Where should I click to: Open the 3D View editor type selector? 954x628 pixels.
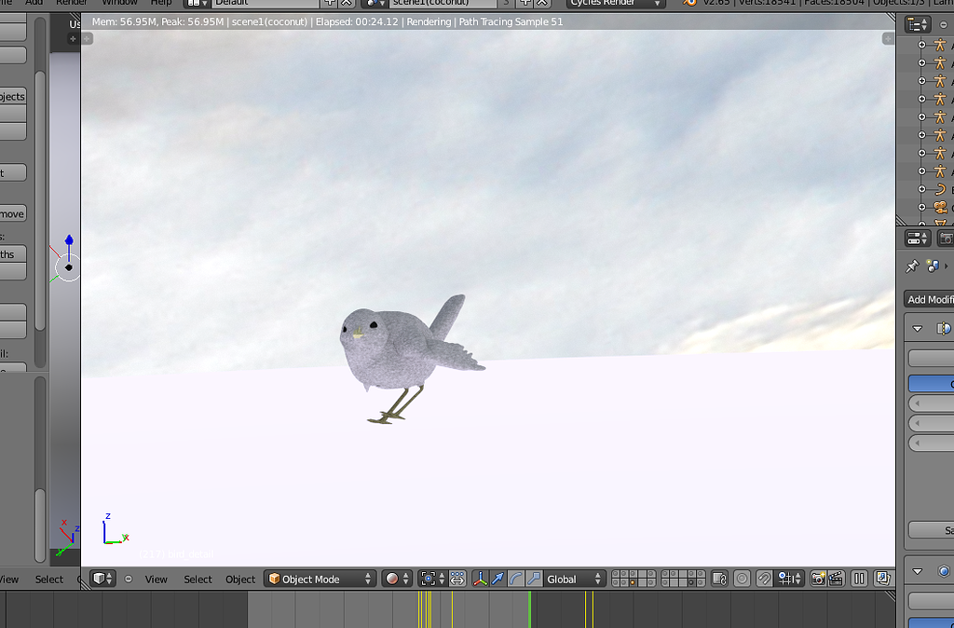tap(102, 579)
